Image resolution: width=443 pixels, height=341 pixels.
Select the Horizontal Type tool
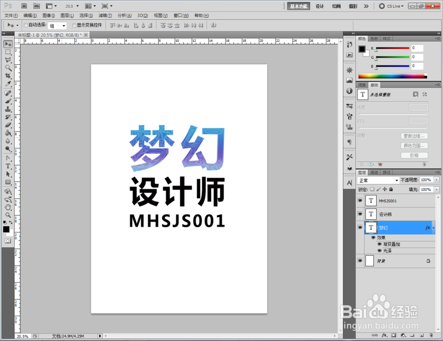[8, 166]
